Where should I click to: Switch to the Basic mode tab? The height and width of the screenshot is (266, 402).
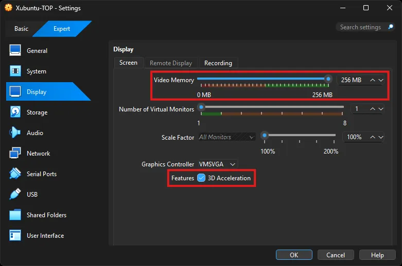click(x=21, y=29)
